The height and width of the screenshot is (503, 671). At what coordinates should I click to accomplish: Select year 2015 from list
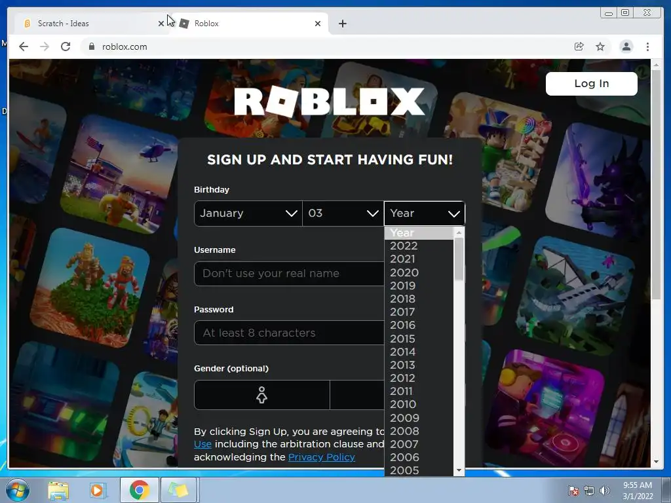click(x=419, y=339)
